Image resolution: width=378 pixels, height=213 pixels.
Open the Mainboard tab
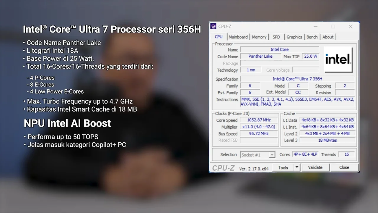tap(238, 37)
